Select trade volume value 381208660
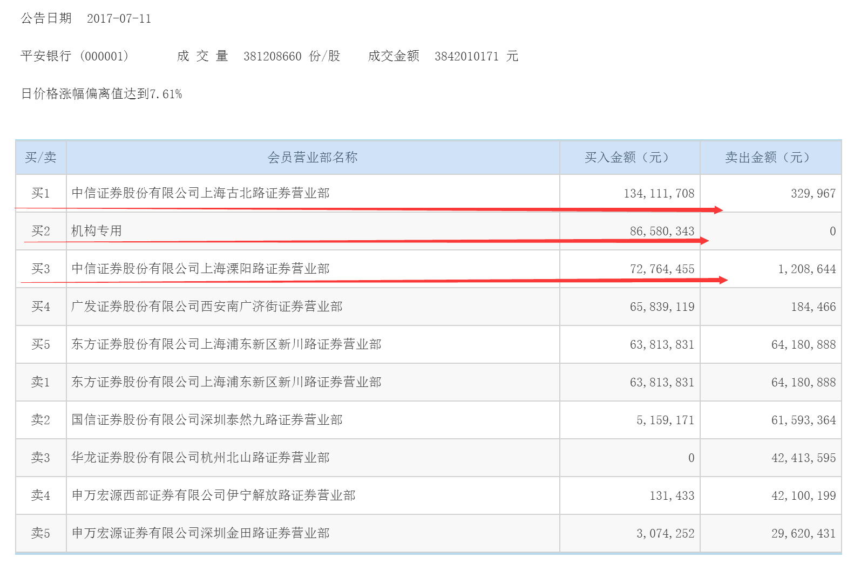Viewport: 854px width, 564px height. point(272,56)
